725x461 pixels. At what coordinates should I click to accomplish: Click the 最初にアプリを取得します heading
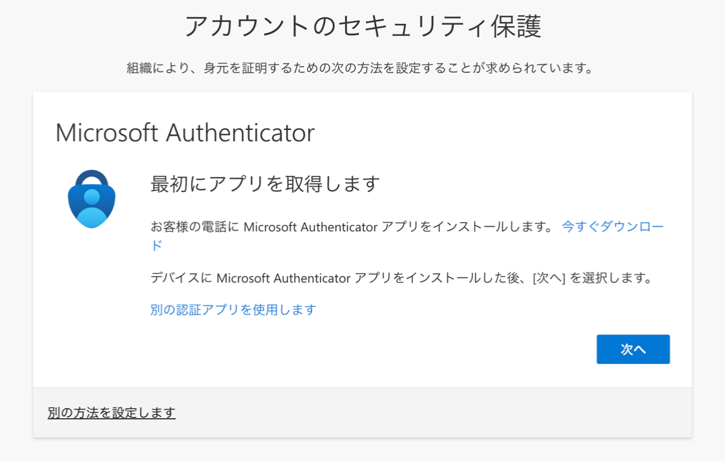[265, 184]
